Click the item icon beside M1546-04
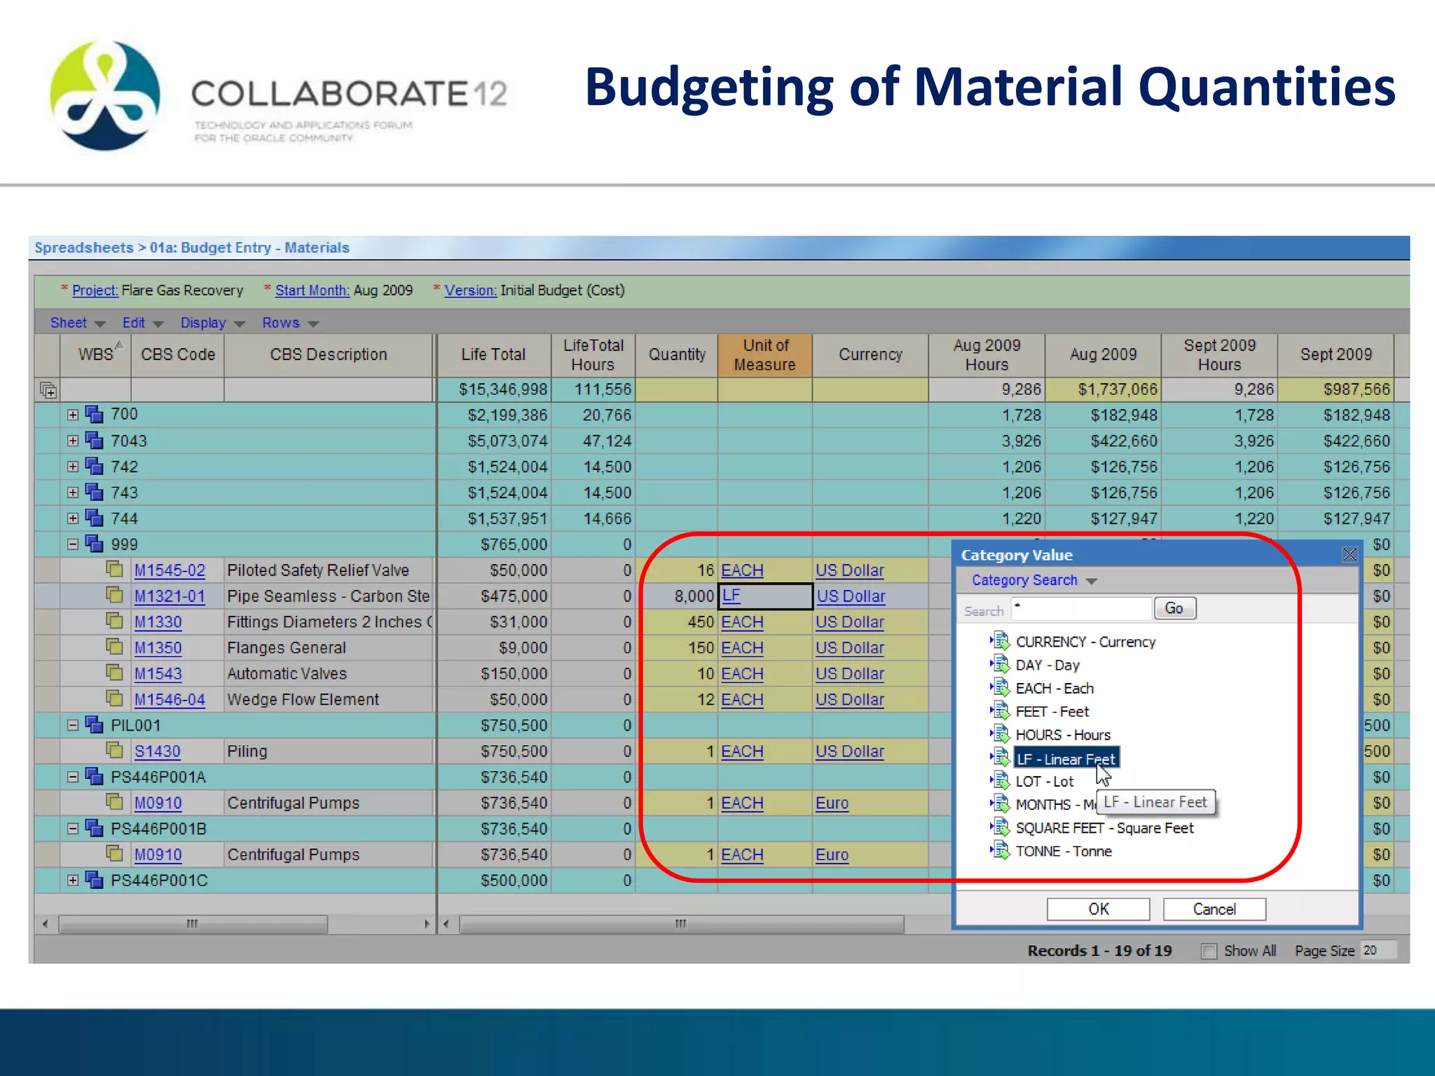Screen dimensions: 1435x1076 [x=114, y=698]
